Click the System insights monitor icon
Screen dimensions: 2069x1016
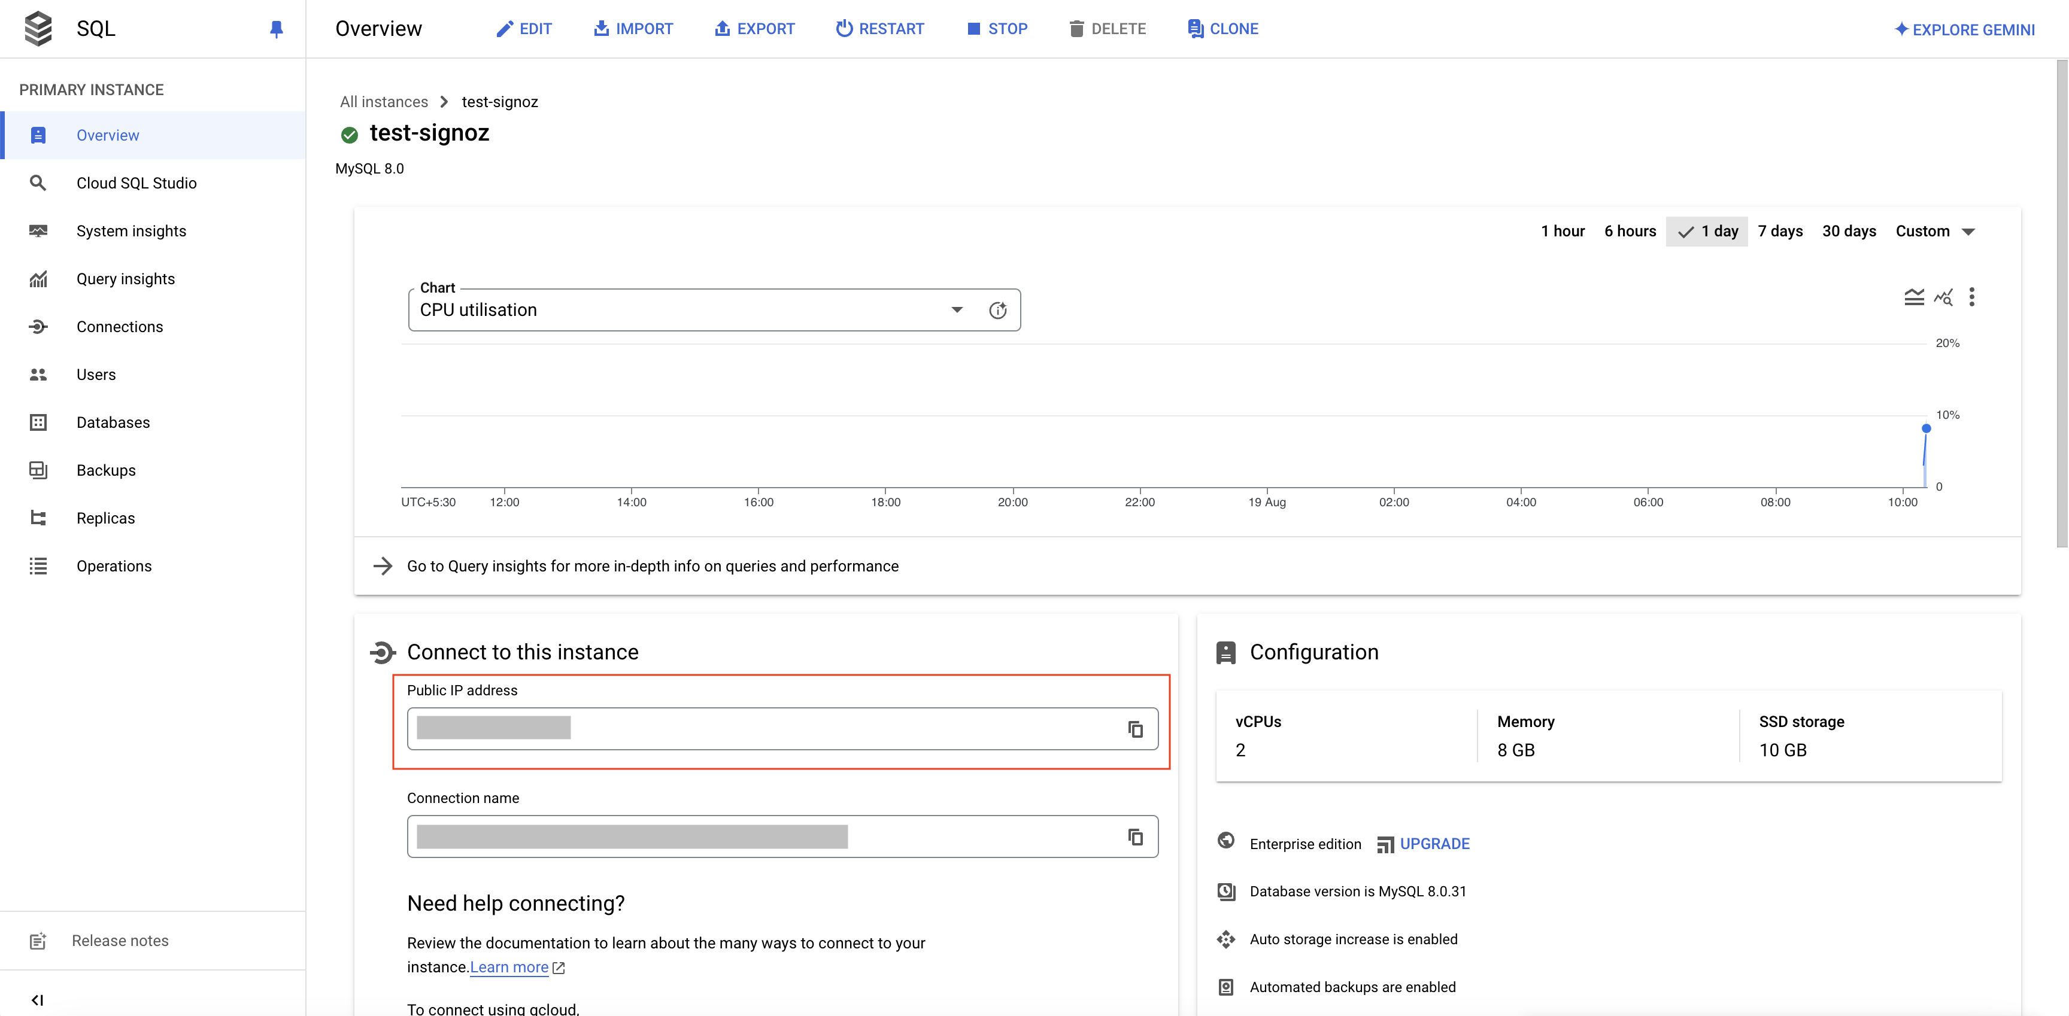pos(38,231)
